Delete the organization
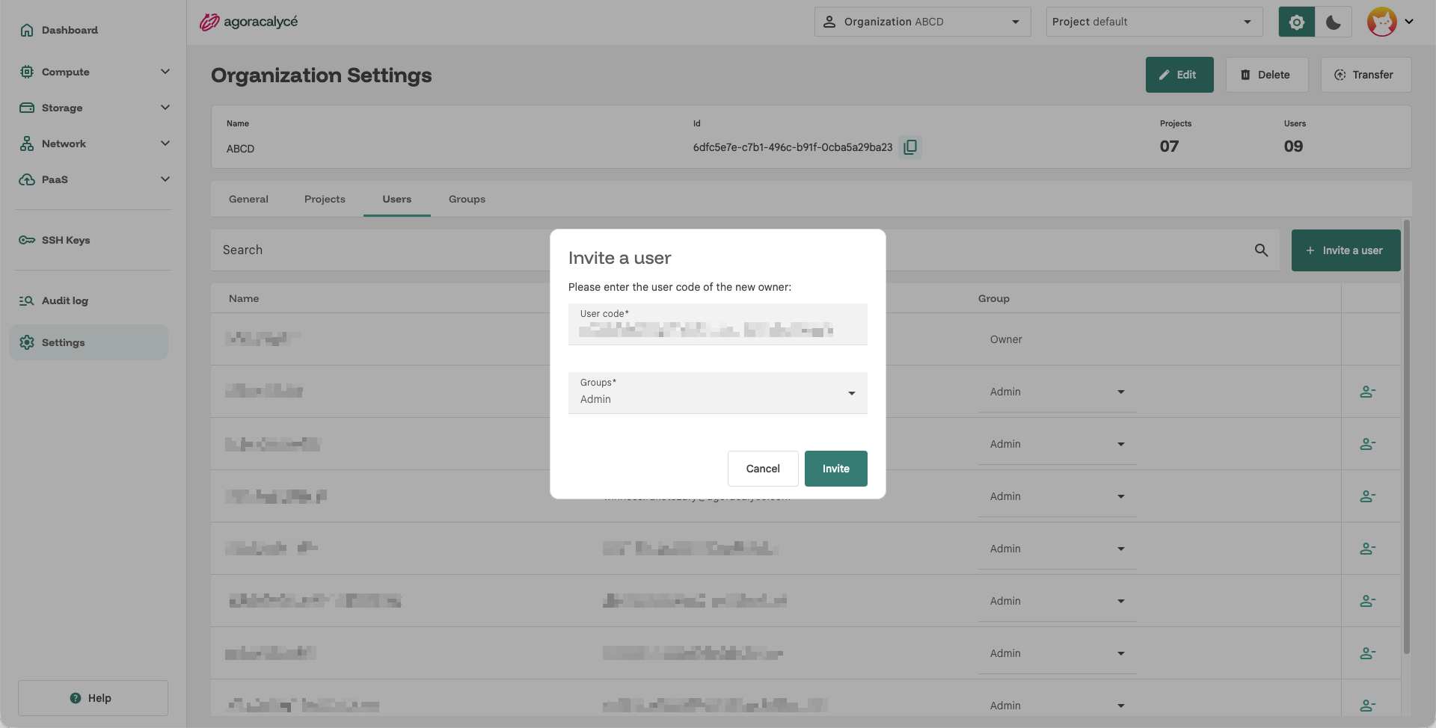 click(x=1267, y=75)
